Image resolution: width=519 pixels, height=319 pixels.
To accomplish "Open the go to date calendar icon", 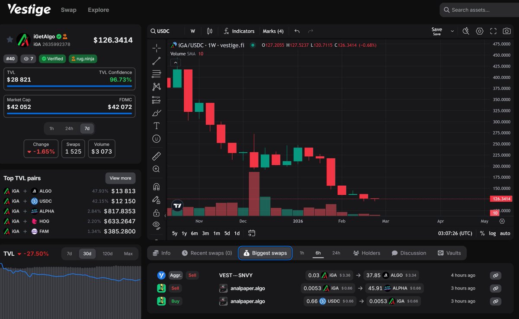I will click(x=252, y=233).
